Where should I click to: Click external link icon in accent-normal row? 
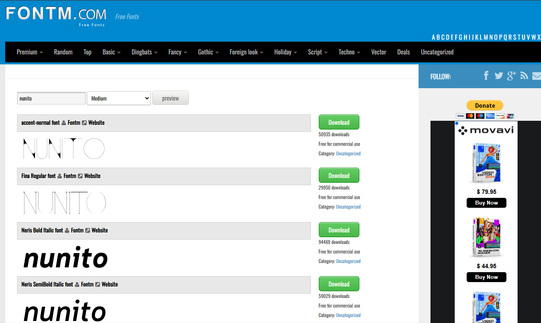pyautogui.click(x=84, y=123)
